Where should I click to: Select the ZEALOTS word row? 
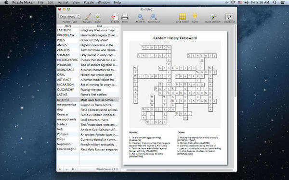pos(88,50)
